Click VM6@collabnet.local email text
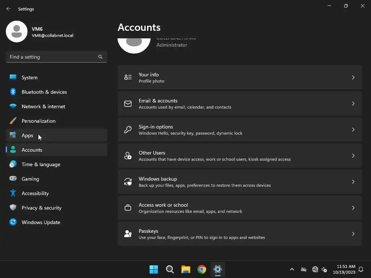 (x=53, y=35)
